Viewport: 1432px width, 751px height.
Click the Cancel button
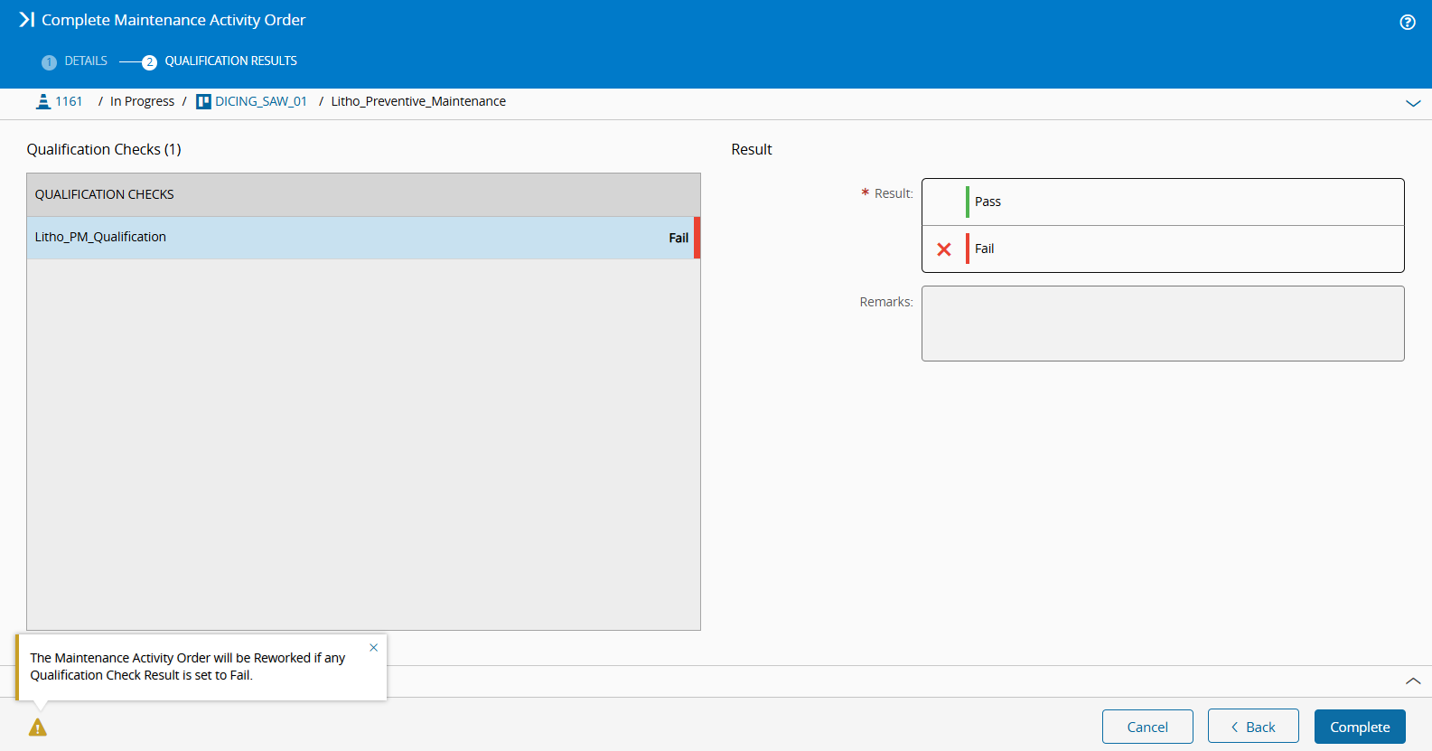pos(1147,727)
